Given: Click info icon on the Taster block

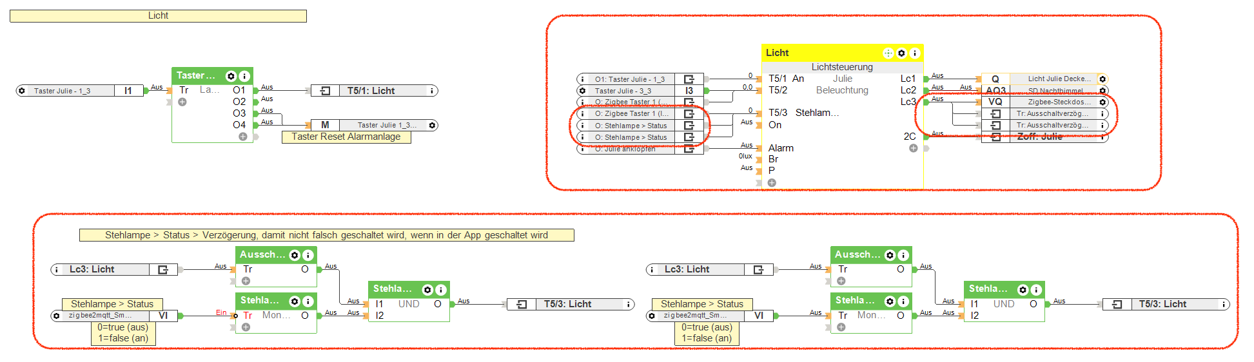Looking at the screenshot, I should [244, 76].
